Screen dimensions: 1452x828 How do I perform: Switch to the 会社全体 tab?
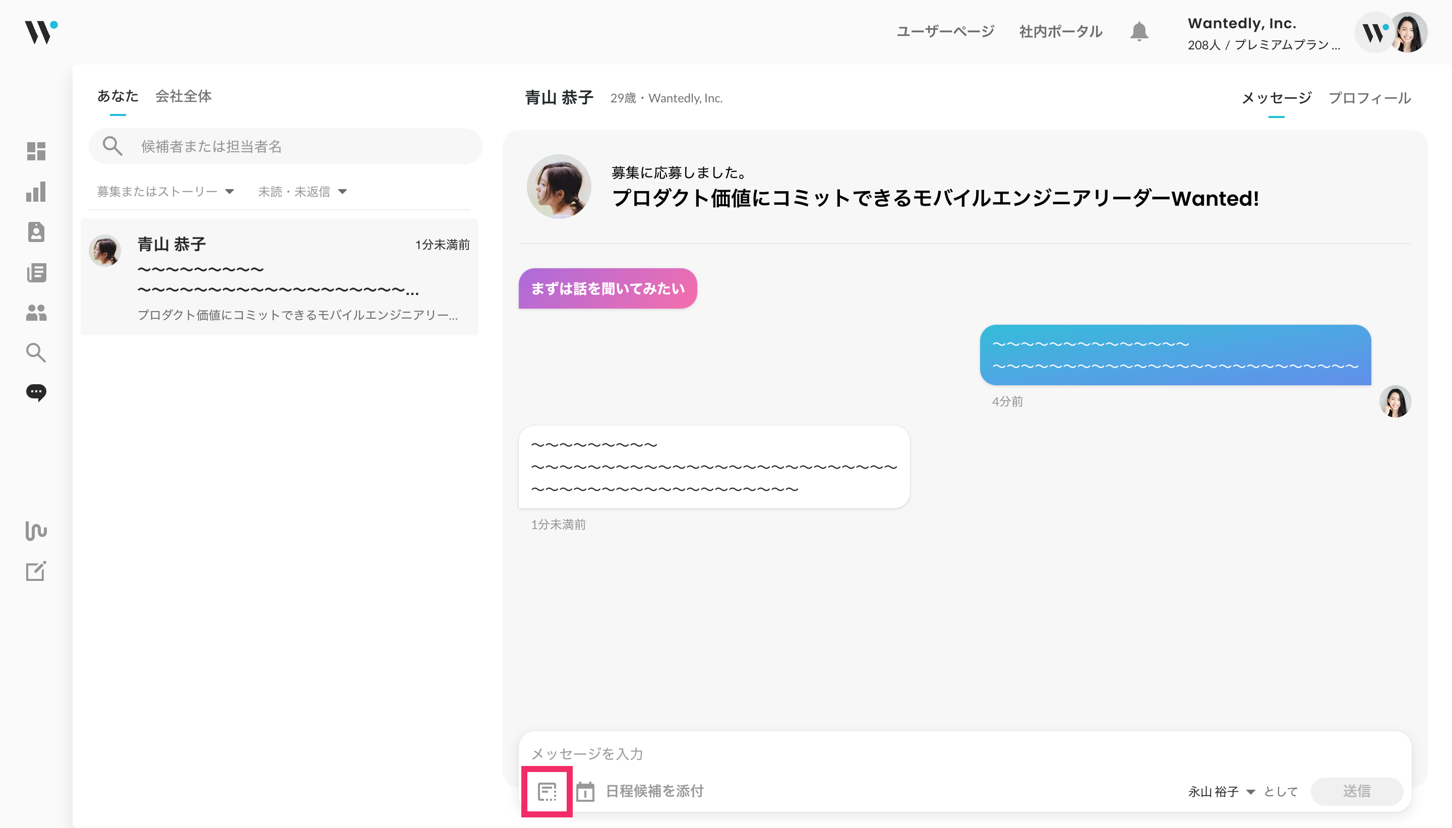coord(183,96)
